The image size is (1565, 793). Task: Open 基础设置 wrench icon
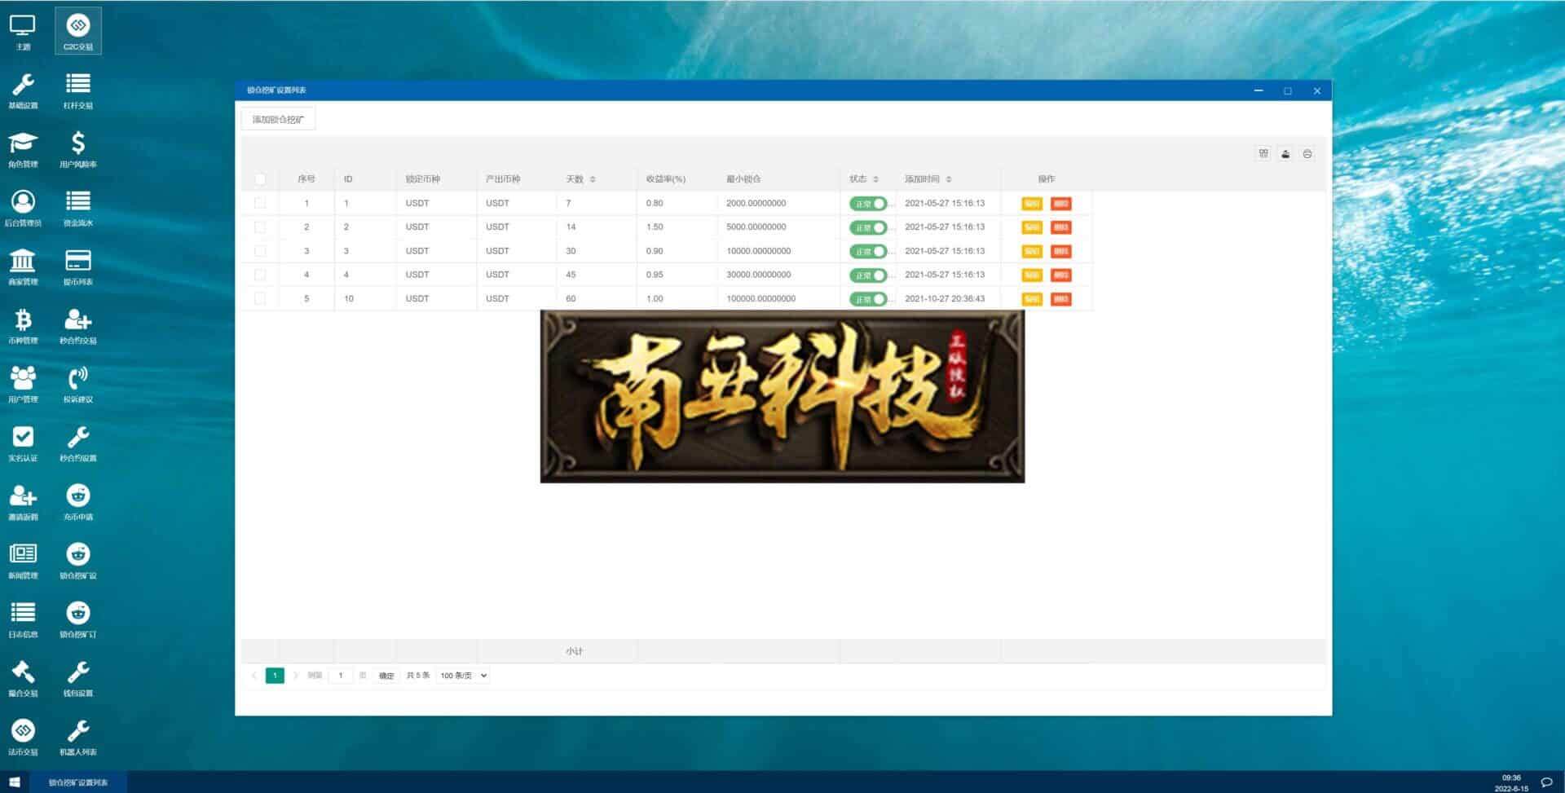point(23,90)
